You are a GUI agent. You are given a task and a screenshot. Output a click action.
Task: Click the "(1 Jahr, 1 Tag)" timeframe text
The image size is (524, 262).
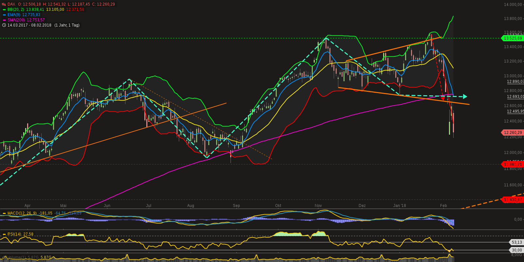(x=67, y=25)
